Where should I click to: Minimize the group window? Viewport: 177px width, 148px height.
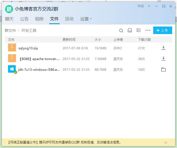156,6
